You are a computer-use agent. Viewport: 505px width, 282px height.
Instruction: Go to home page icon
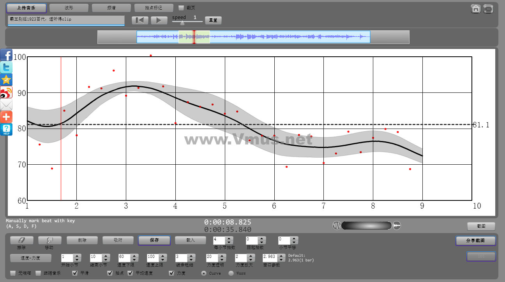[476, 9]
